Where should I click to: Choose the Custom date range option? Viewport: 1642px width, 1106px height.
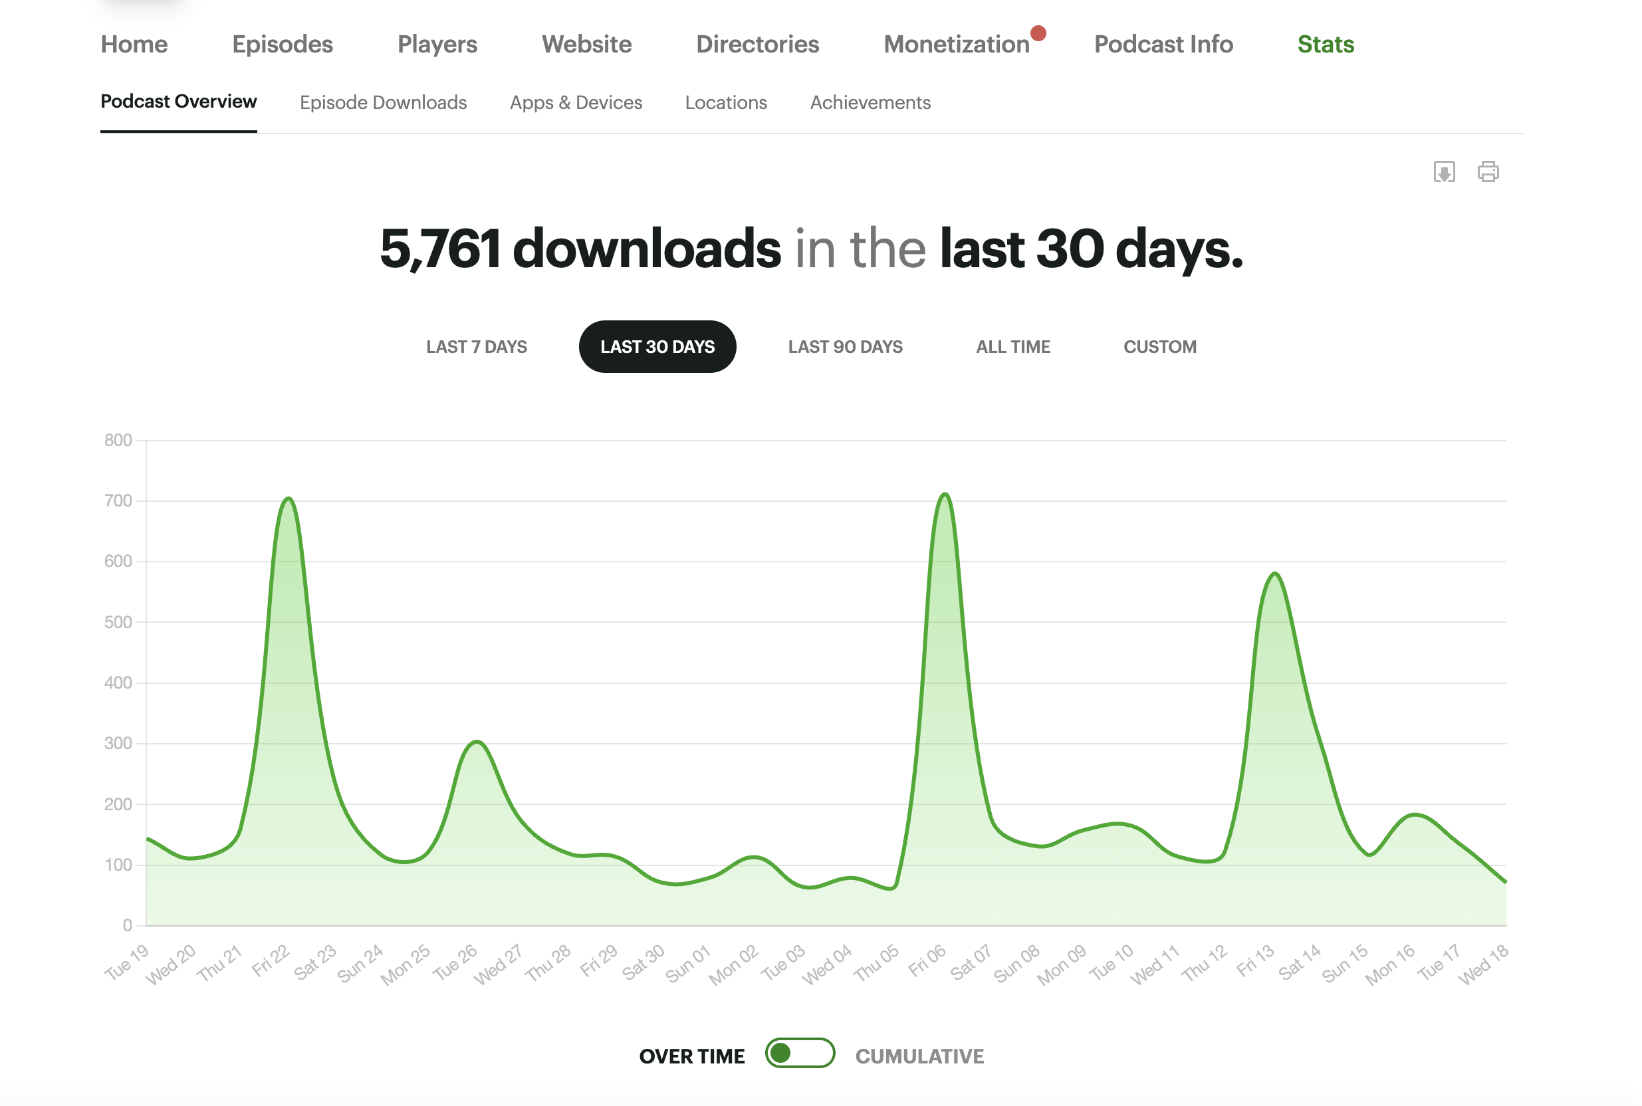coord(1159,347)
